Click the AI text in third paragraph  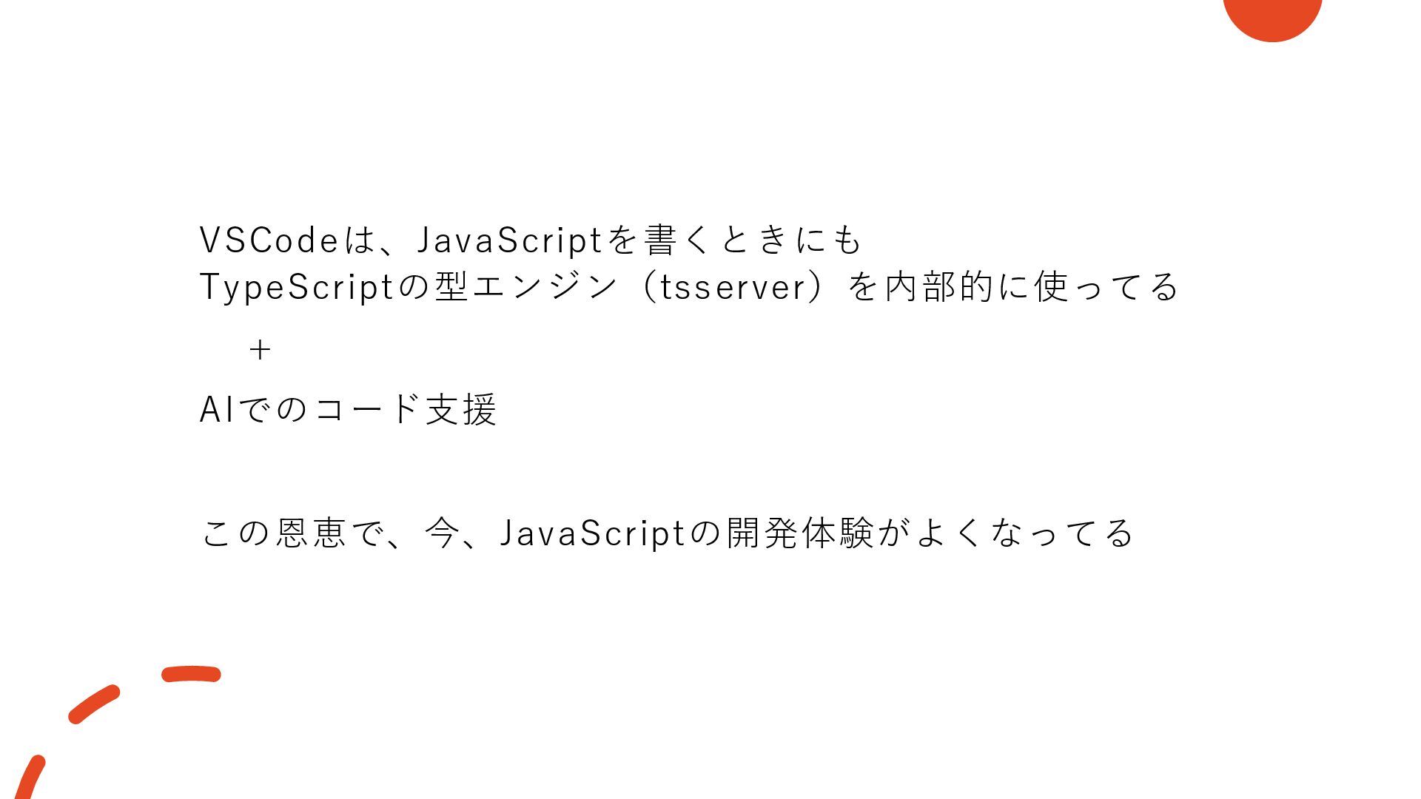[x=217, y=409]
